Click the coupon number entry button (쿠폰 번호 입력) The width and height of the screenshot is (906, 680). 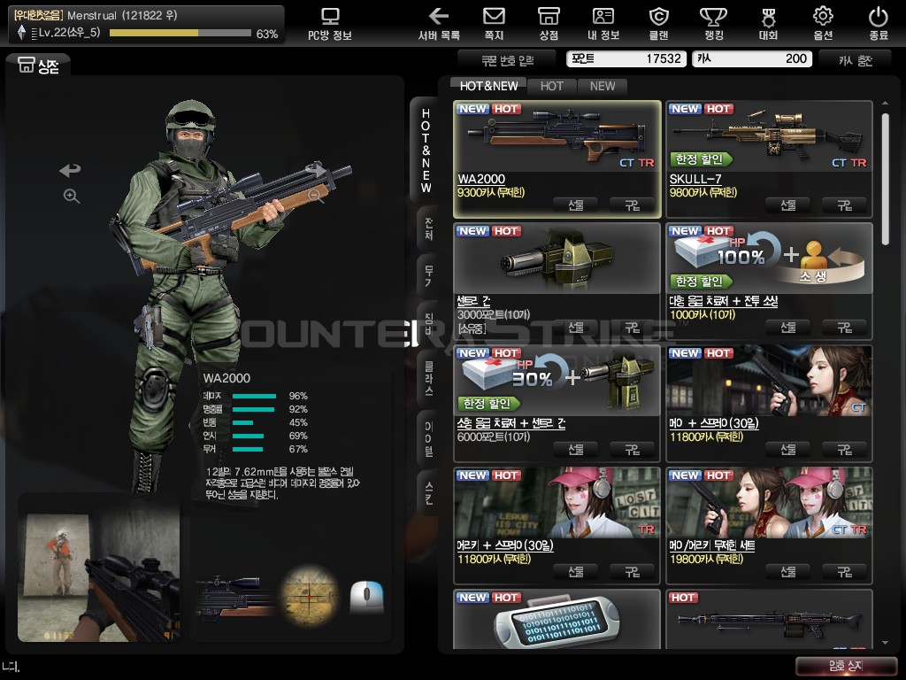(507, 59)
